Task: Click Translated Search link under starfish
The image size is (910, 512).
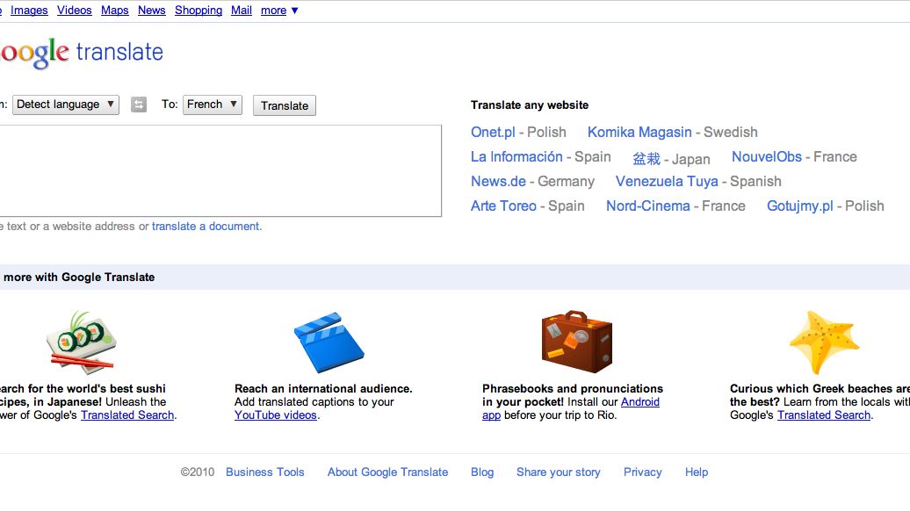Action: 824,415
